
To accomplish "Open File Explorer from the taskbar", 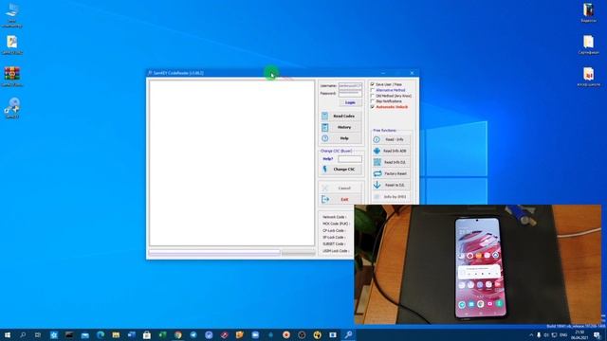I will [x=116, y=335].
